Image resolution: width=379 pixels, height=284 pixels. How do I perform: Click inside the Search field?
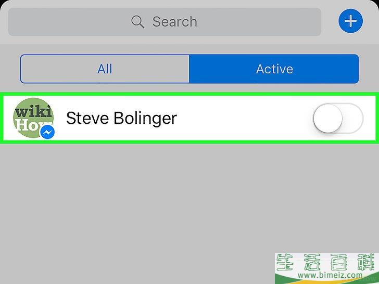tap(165, 22)
